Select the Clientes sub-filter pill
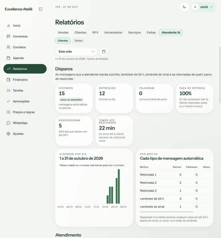Viewport: 221px width, 238px height. [63, 41]
